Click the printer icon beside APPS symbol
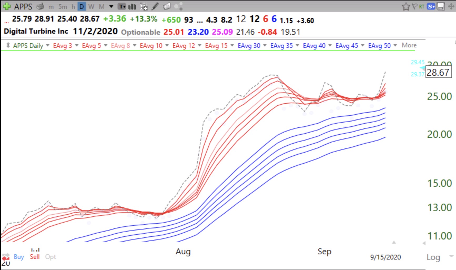Viewport: 456px width, 270px height. coord(40,7)
